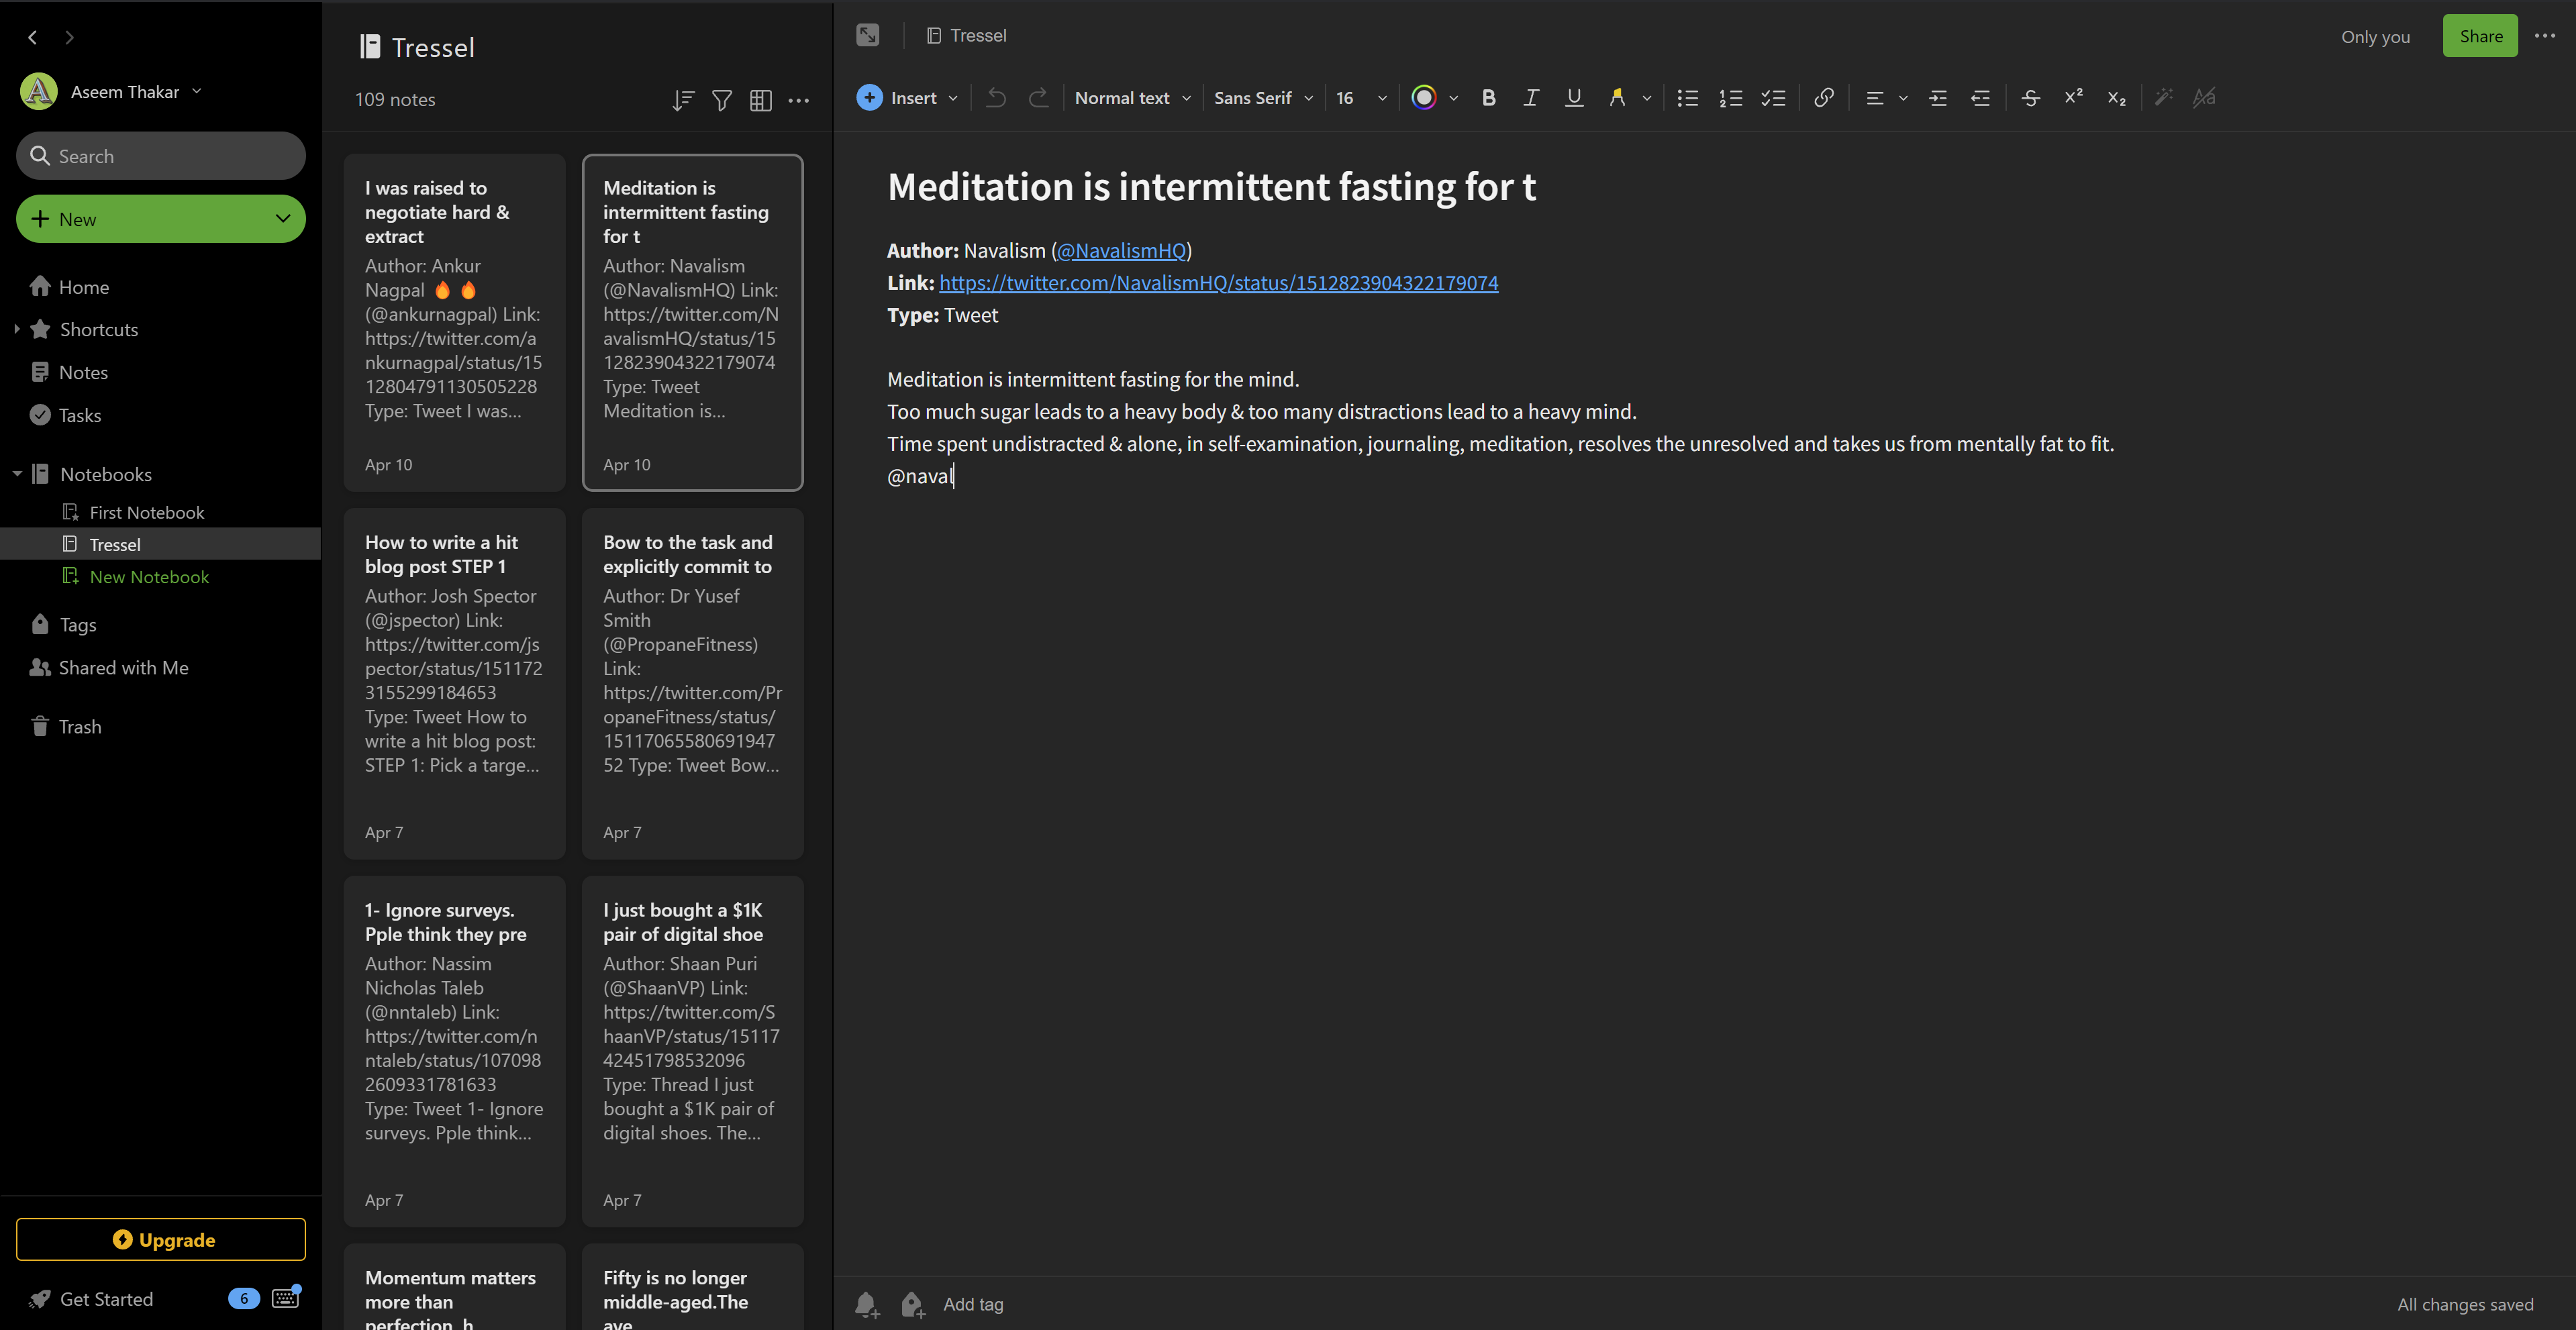Change the notes card layout view
Viewport: 2576px width, 1330px height.
coord(760,100)
